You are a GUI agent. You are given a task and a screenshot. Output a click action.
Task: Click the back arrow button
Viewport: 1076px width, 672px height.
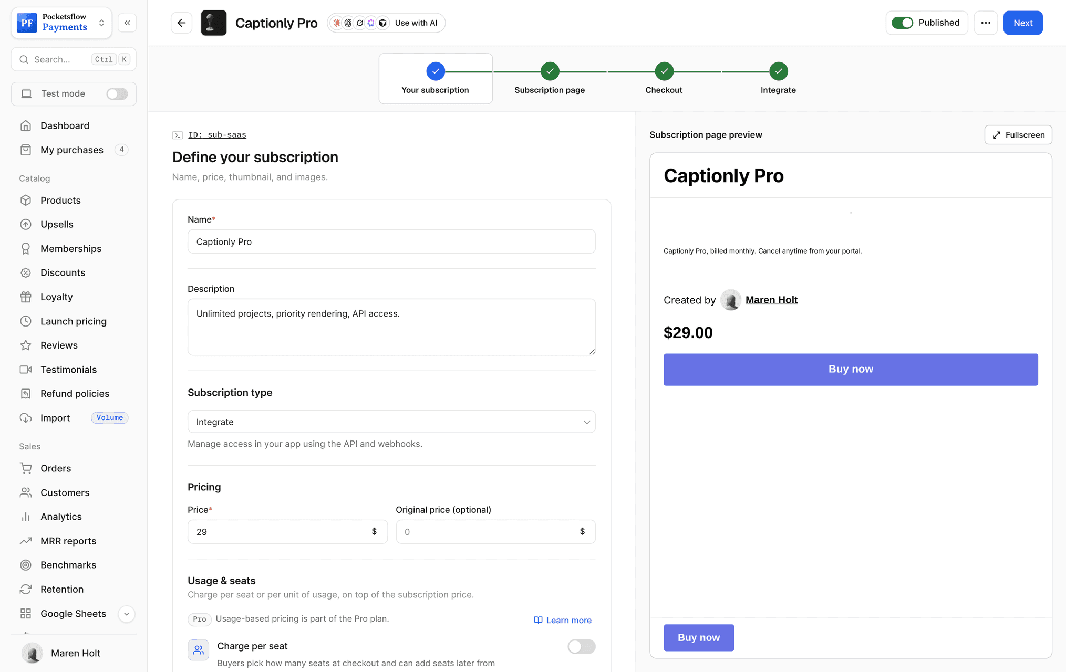click(x=181, y=23)
